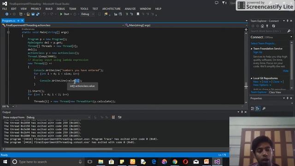Viewport: 295px width, 166px height.
Task: Pin the Program.cs tab
Action: tap(18, 21)
